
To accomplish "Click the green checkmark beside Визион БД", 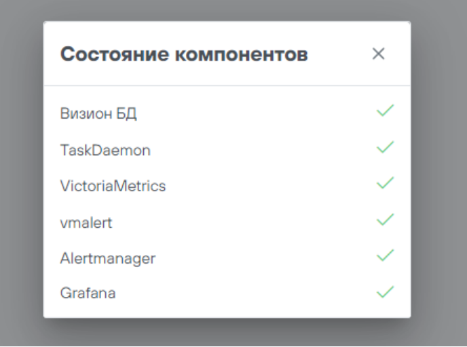I will click(x=385, y=110).
